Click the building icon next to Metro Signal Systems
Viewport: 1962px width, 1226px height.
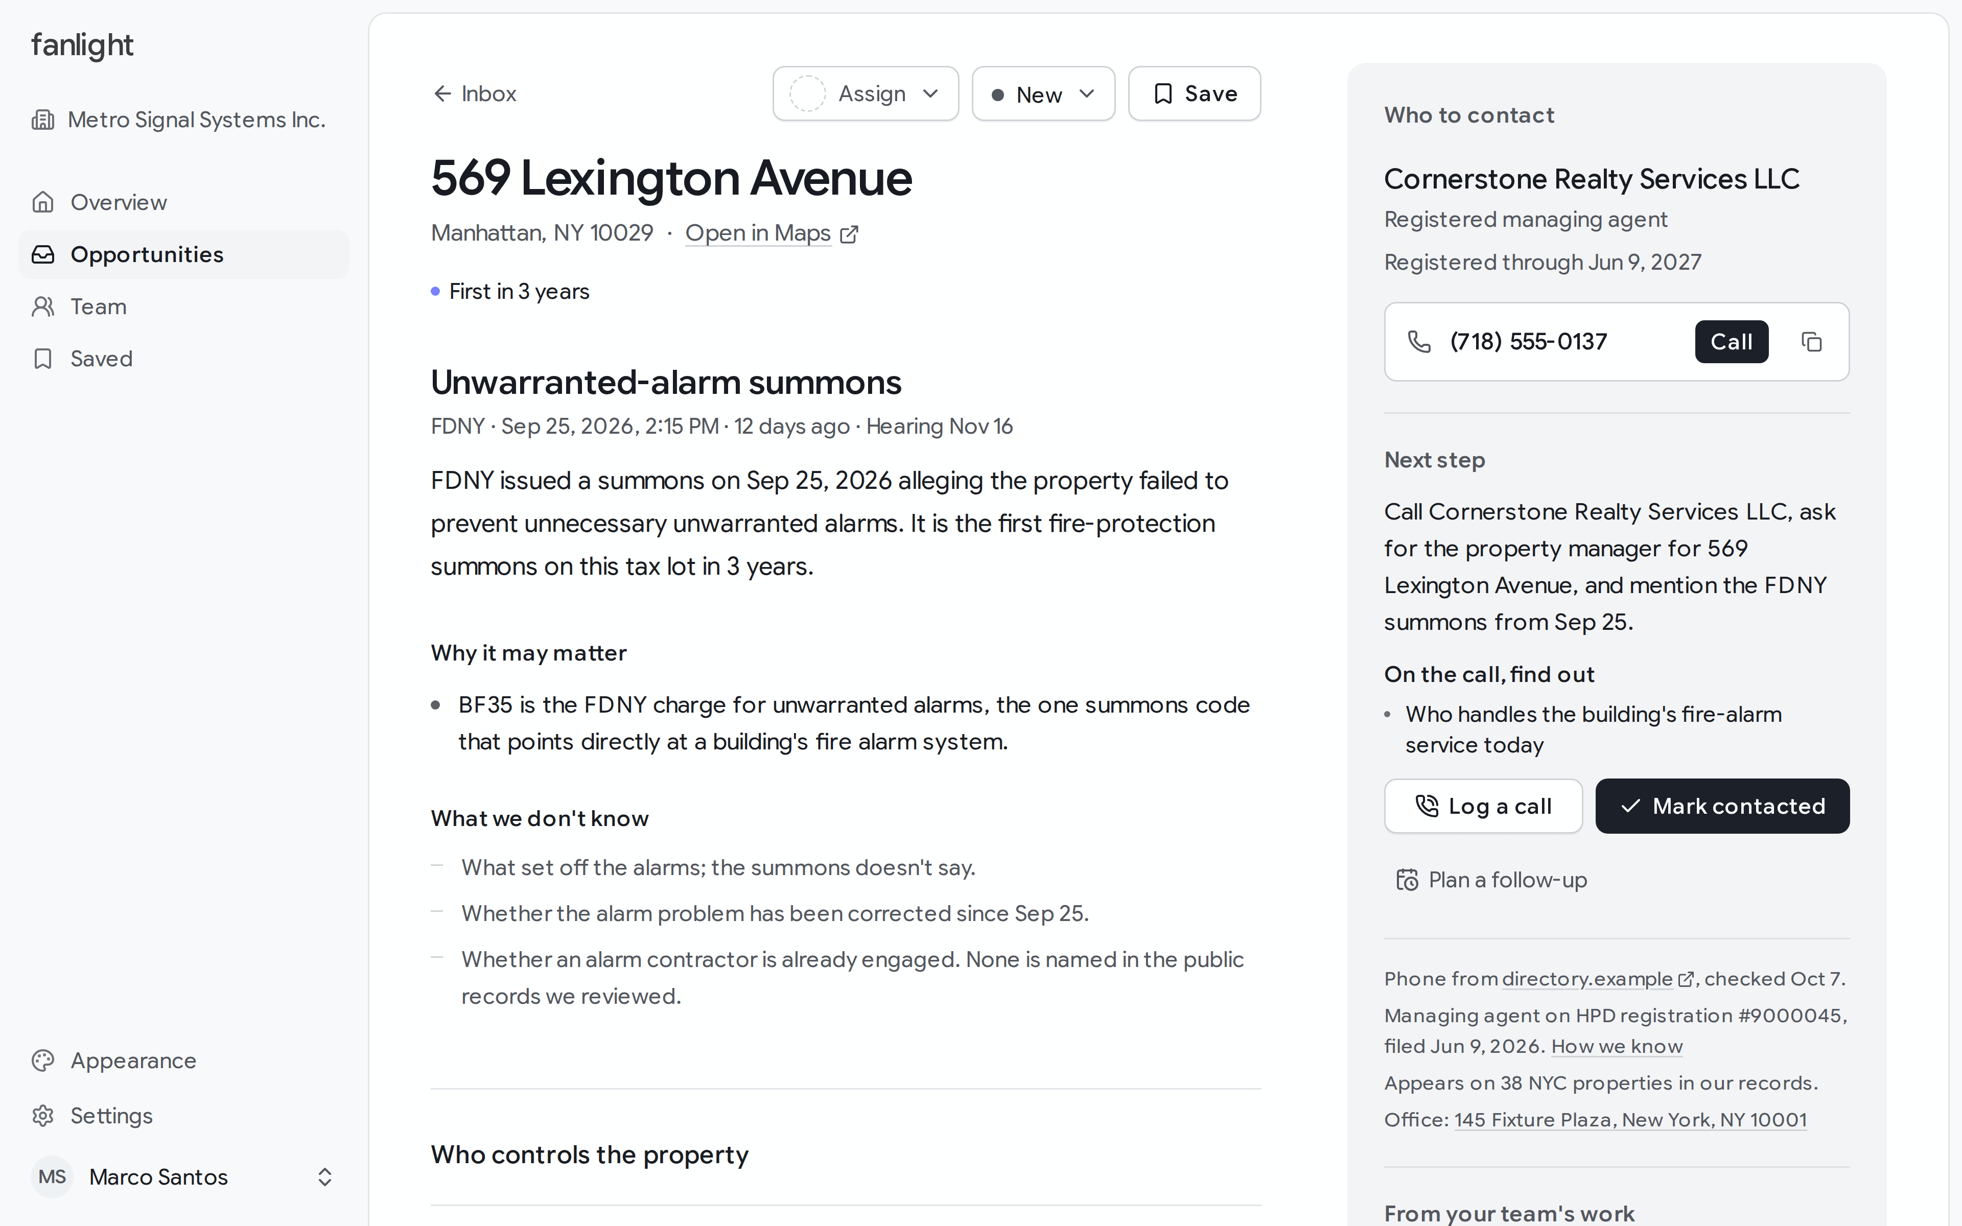43,120
